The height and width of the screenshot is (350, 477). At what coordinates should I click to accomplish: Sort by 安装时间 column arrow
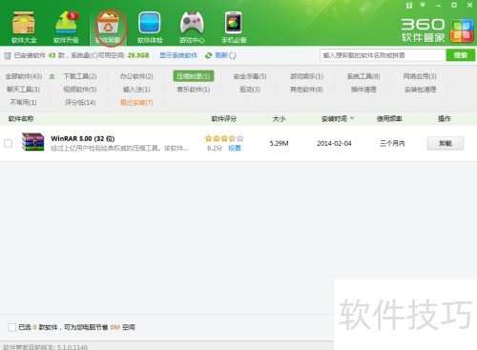(352, 118)
